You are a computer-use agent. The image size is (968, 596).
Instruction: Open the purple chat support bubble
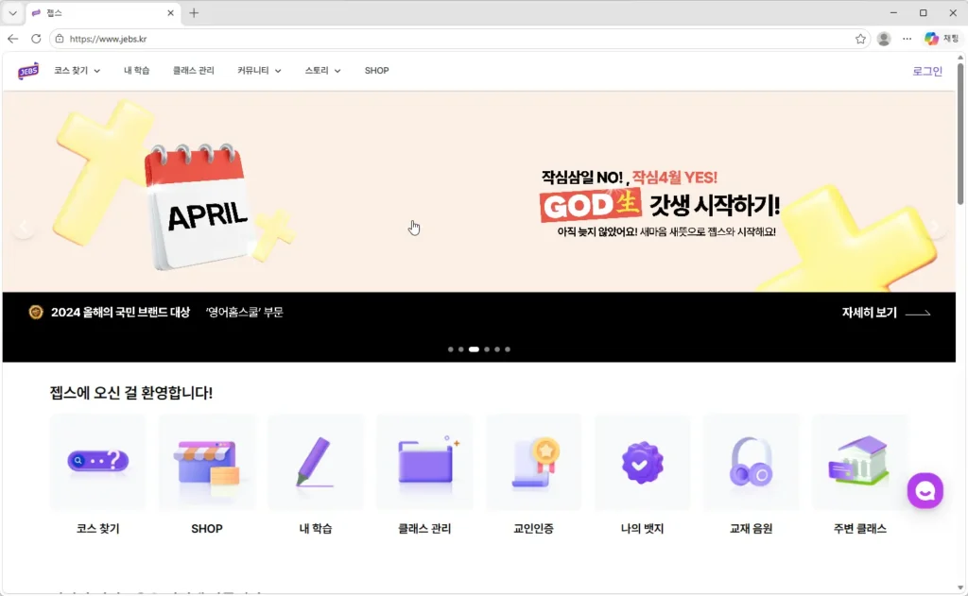tap(925, 490)
